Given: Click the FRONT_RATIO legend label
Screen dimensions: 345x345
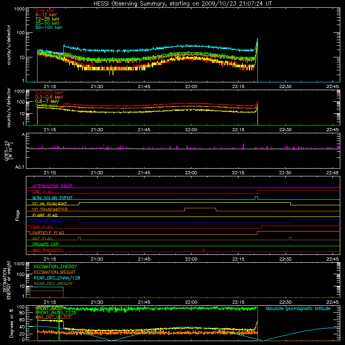Looking at the screenshot, I should tap(49, 308).
